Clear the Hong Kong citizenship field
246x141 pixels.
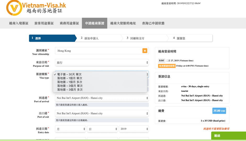pos(145,51)
